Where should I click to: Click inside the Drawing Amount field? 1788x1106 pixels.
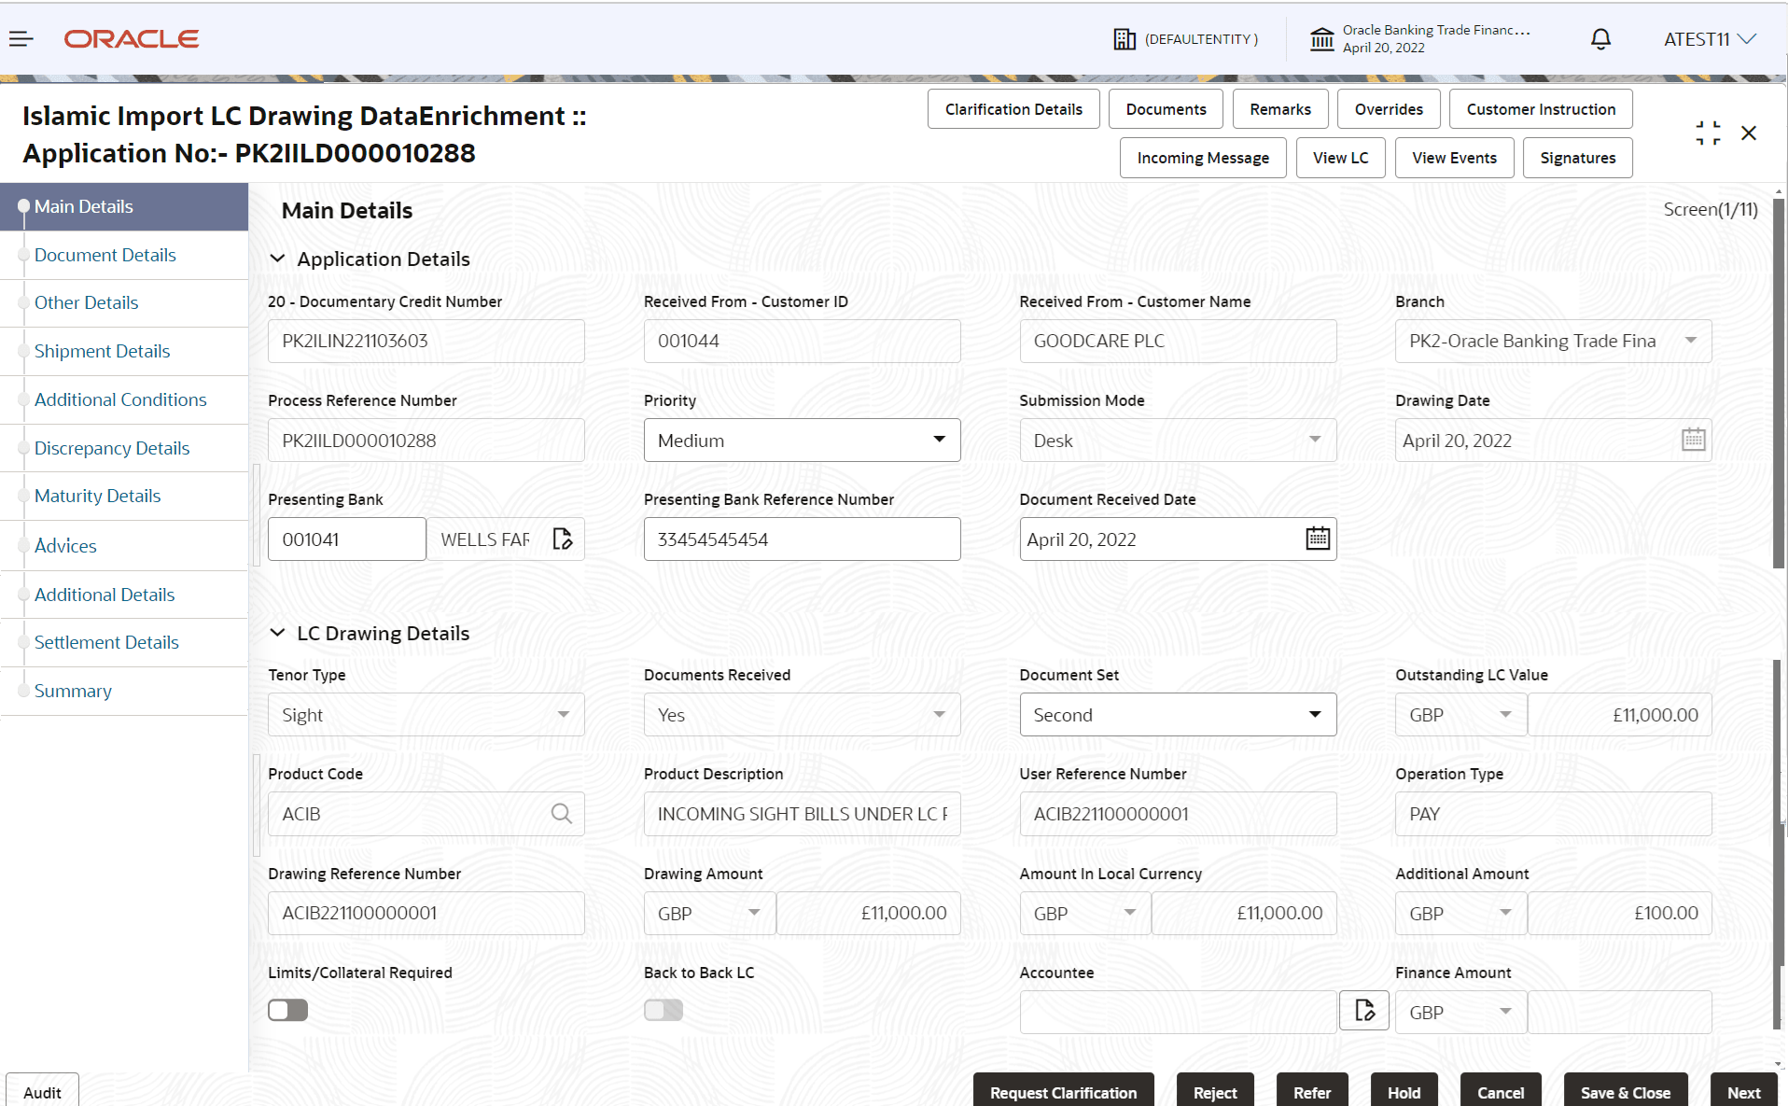point(868,913)
